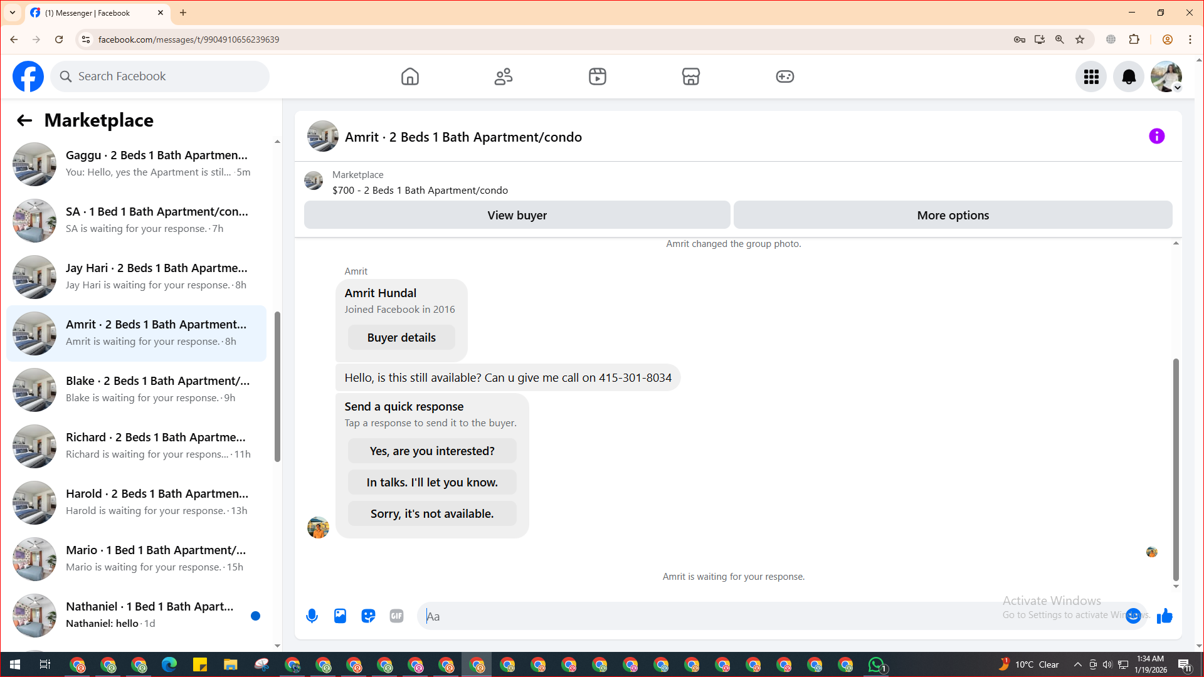Screen dimensions: 1204x677
Task: Open the Facebook logo home link
Action: tap(28, 76)
